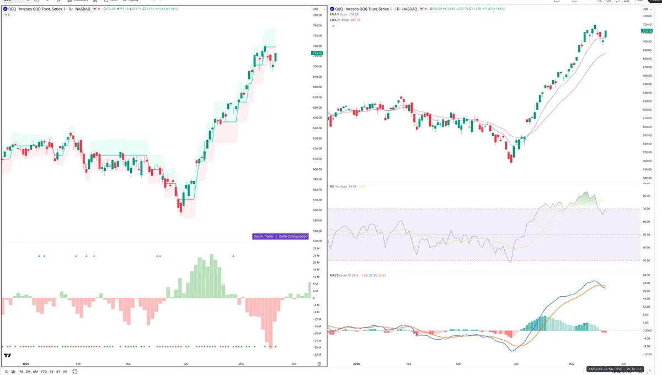The width and height of the screenshot is (662, 375).
Task: Click the 24.00 label on MACD axis
Action: 647,282
